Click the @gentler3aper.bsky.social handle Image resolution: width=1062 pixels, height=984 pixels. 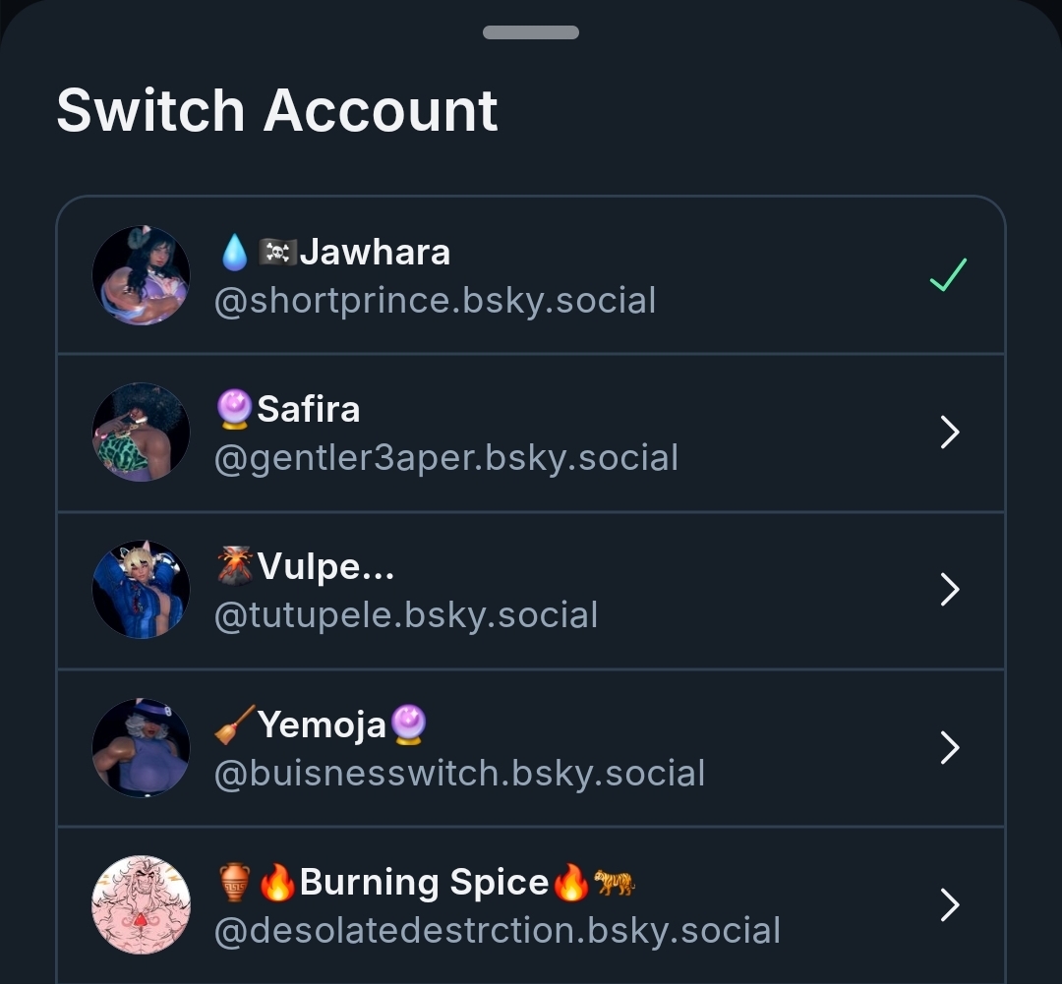tap(445, 458)
